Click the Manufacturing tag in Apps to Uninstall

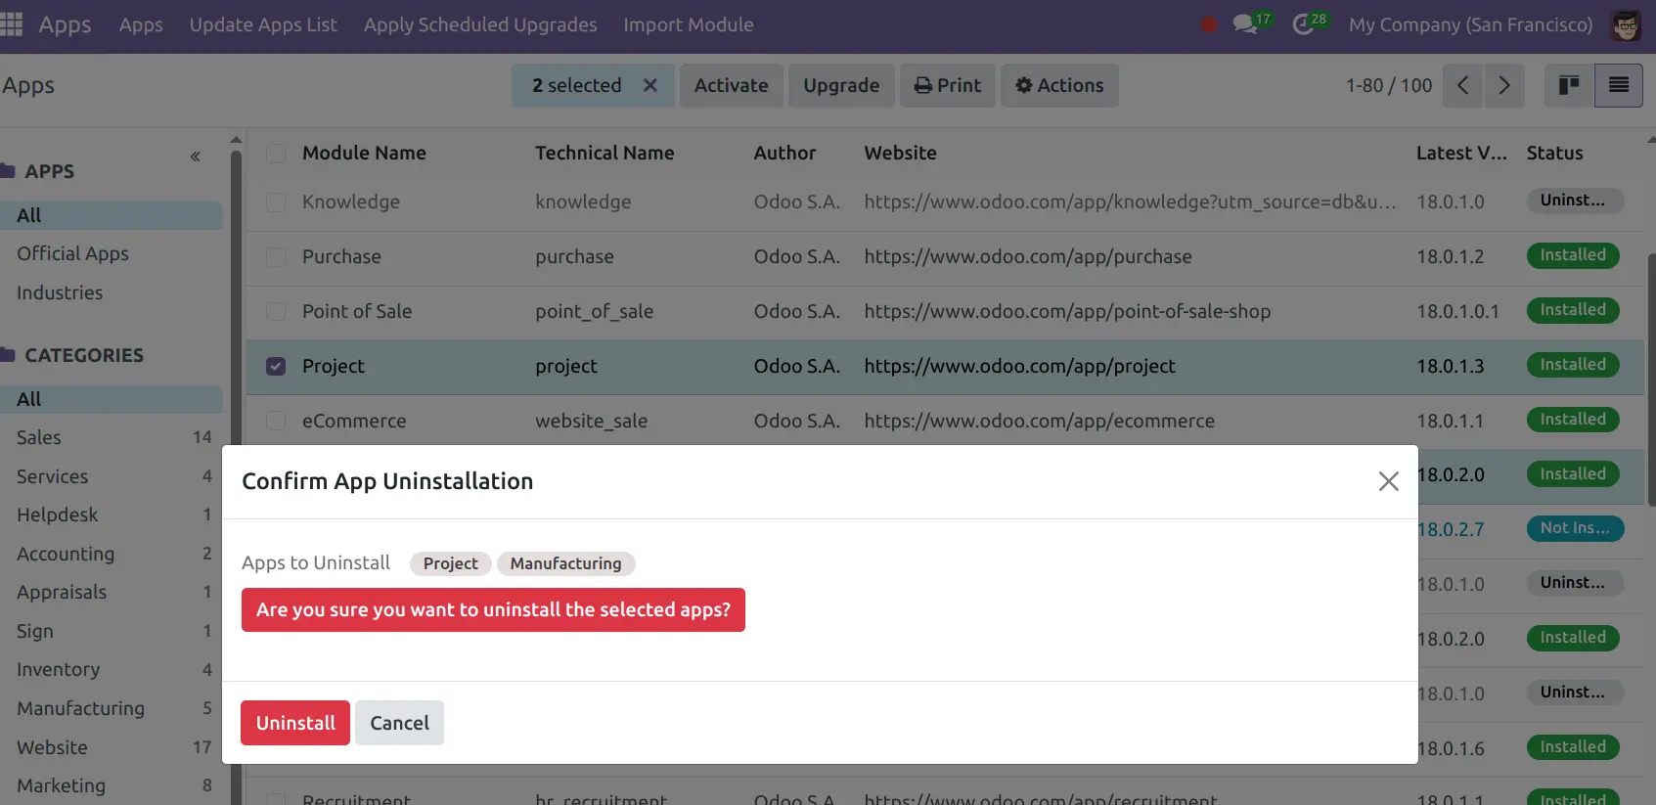tap(565, 563)
